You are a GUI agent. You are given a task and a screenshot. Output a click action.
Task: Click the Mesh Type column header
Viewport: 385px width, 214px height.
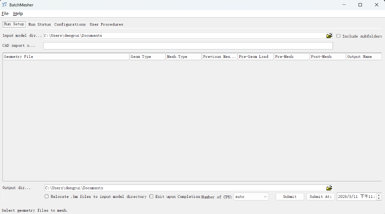tap(184, 57)
